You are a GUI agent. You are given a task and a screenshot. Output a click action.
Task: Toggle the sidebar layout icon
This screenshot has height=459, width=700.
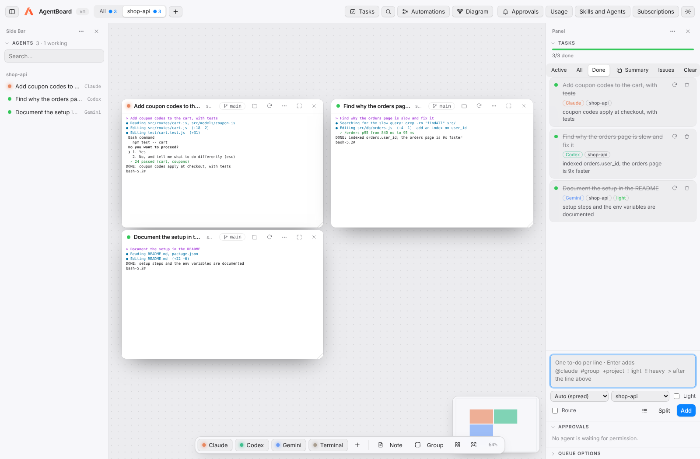[12, 11]
